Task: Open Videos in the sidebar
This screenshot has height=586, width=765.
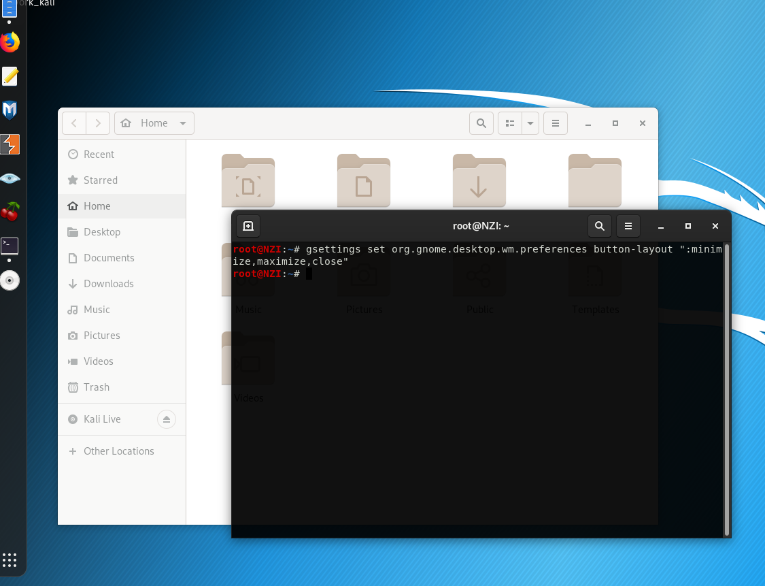Action: (x=122, y=361)
